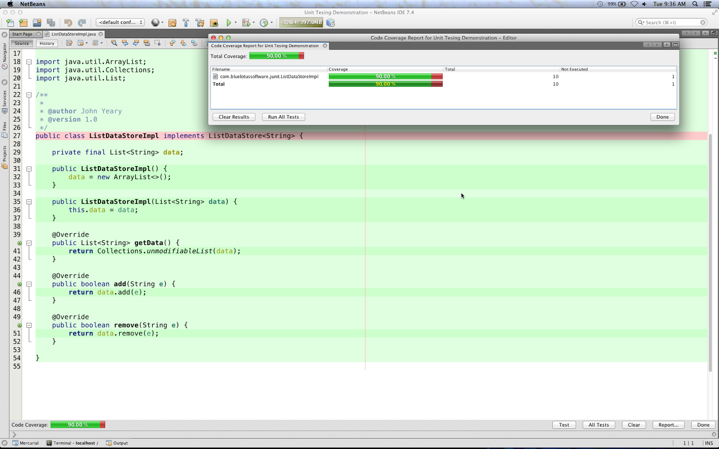This screenshot has width=719, height=449.
Task: Click the Find Selection magnifier icon
Action: click(x=114, y=43)
